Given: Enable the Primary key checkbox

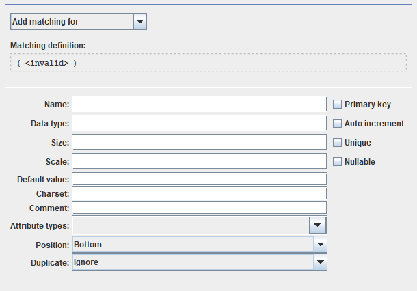Looking at the screenshot, I should click(x=338, y=105).
